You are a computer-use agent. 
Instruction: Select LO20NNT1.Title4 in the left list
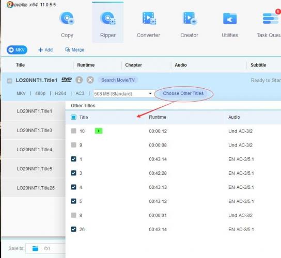[x=34, y=149]
